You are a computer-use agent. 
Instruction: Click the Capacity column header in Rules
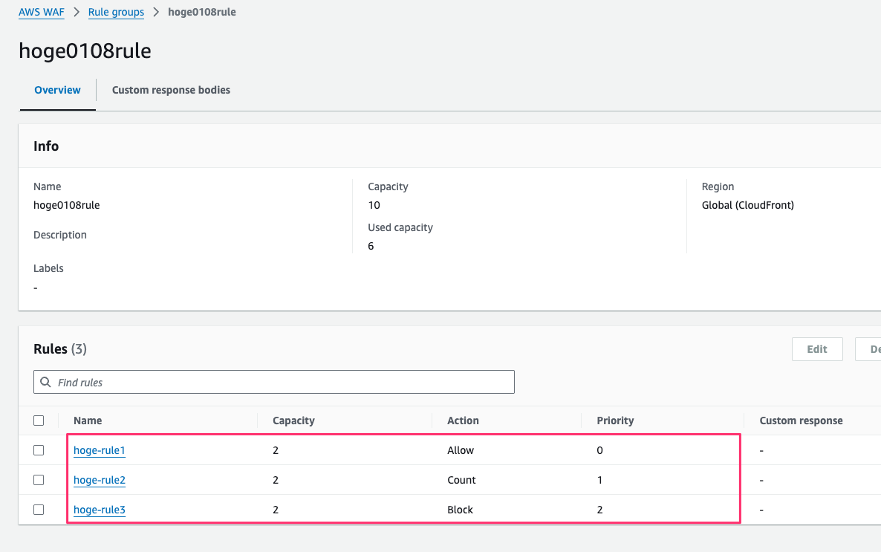293,421
